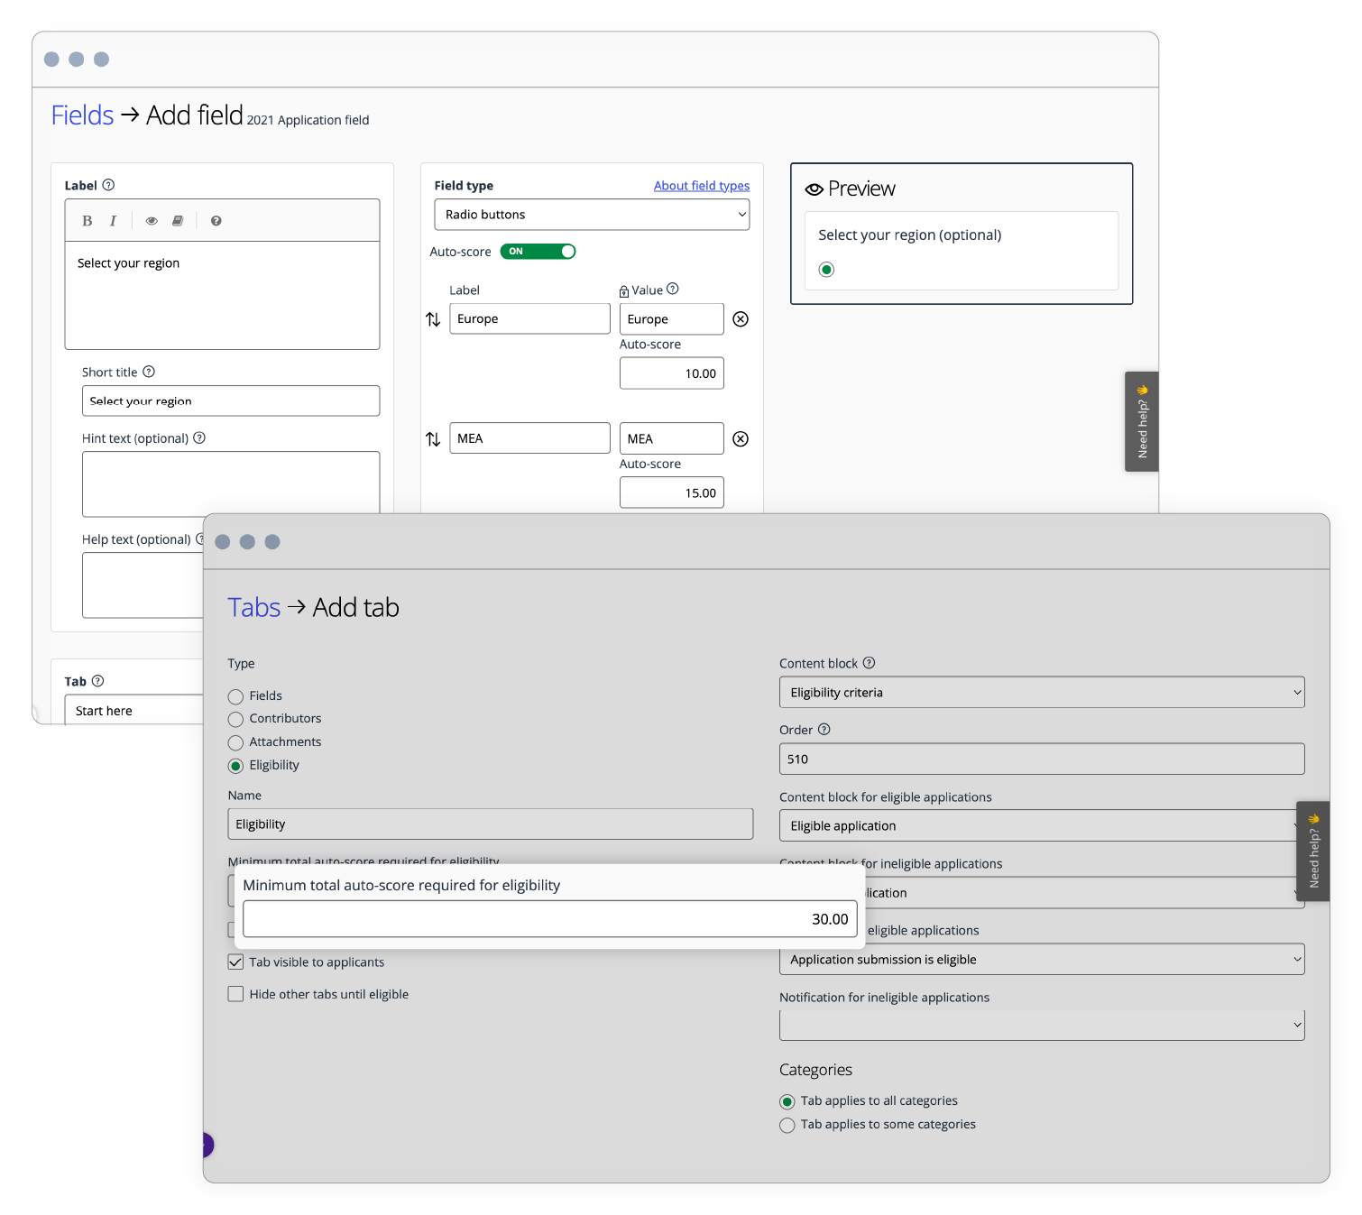Viewport: 1362px width, 1215px height.
Task: Check Hide other tabs until eligible
Action: tap(236, 994)
